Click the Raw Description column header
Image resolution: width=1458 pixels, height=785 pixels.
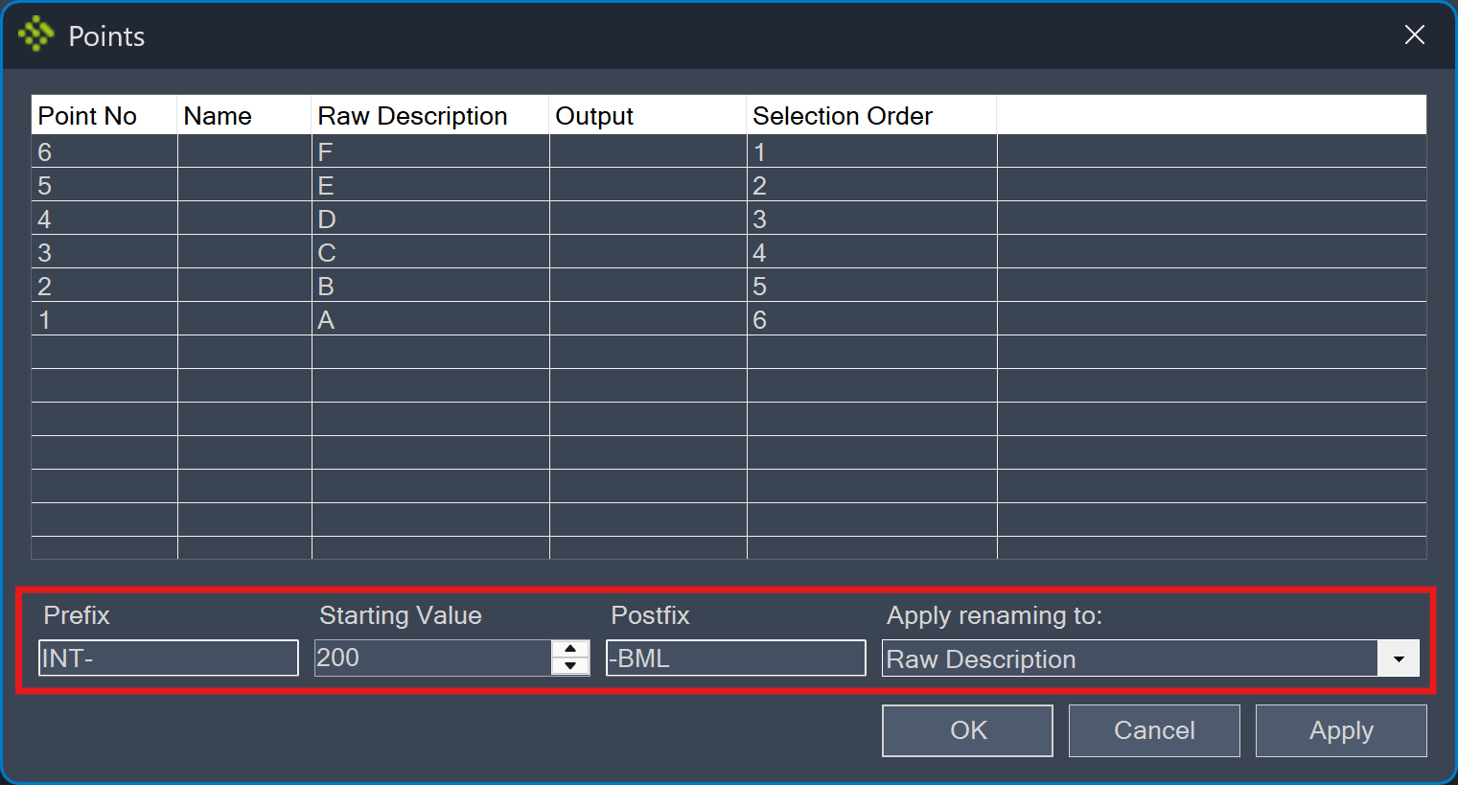[x=430, y=115]
